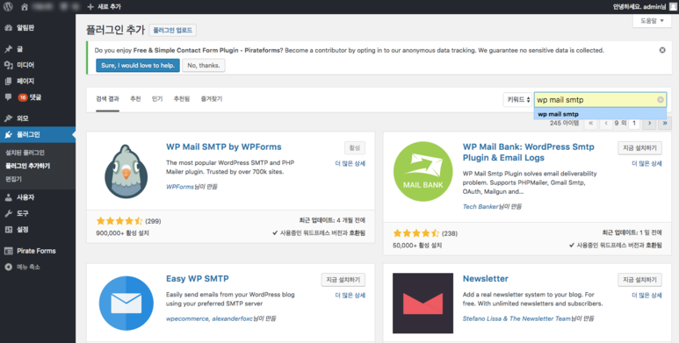The width and height of the screenshot is (679, 343).
Task: Open WP Mail SMTP by WPForms title
Action: pos(224,146)
